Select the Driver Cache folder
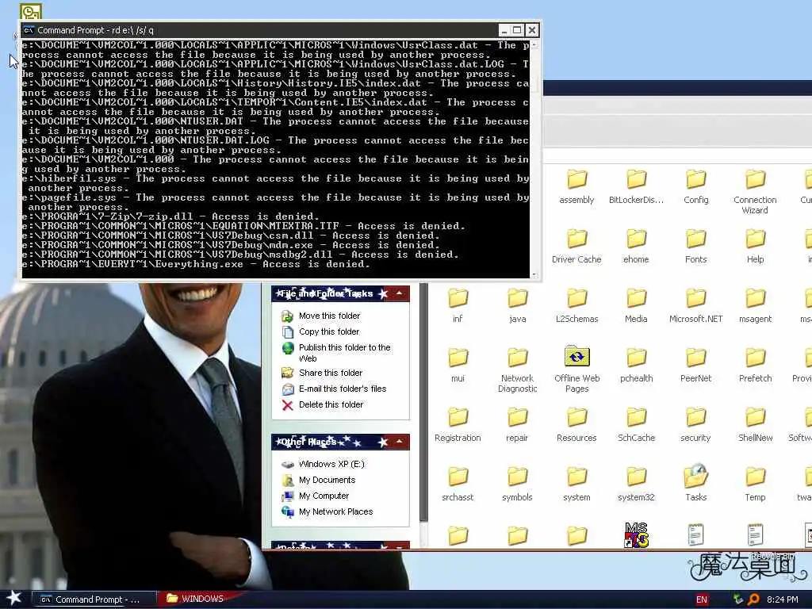The width and height of the screenshot is (812, 609). (576, 246)
